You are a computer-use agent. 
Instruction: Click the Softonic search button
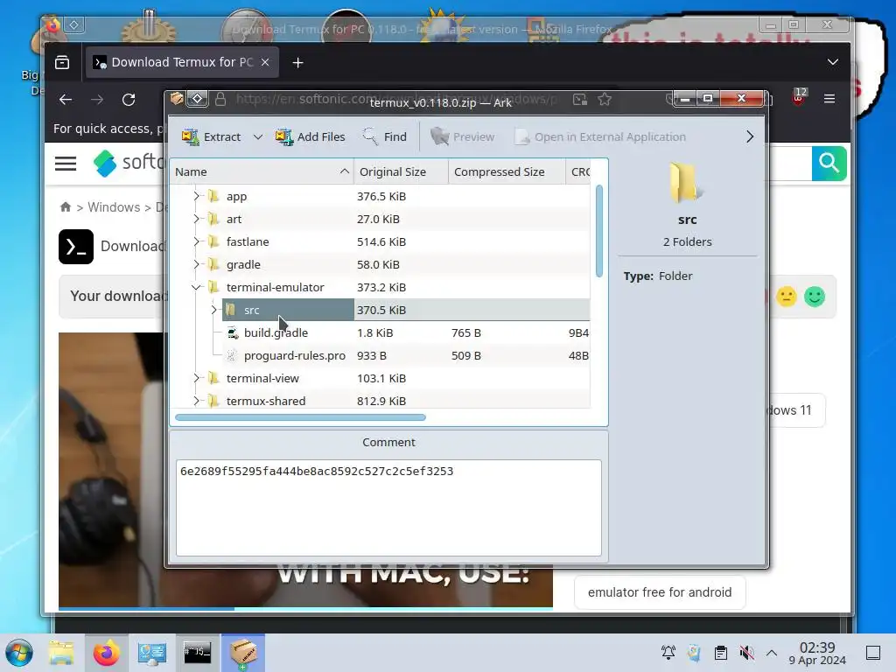click(x=829, y=164)
